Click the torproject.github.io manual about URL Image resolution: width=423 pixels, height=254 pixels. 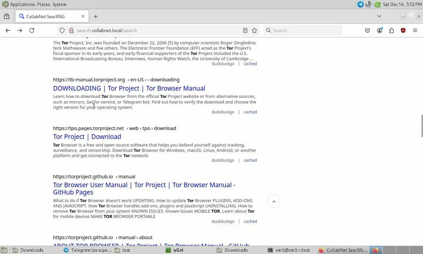pyautogui.click(x=102, y=237)
